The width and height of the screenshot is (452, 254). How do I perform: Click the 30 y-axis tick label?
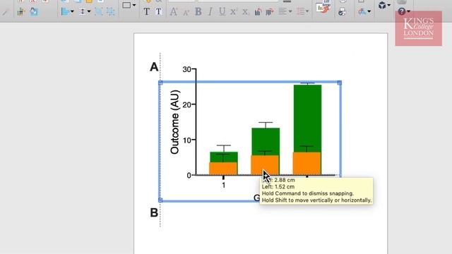click(186, 69)
